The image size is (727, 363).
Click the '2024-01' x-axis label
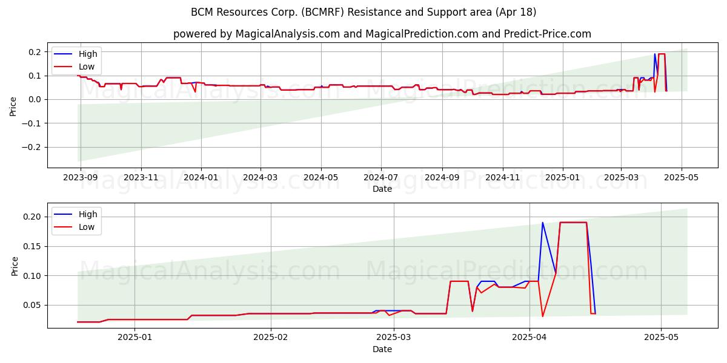coord(201,178)
